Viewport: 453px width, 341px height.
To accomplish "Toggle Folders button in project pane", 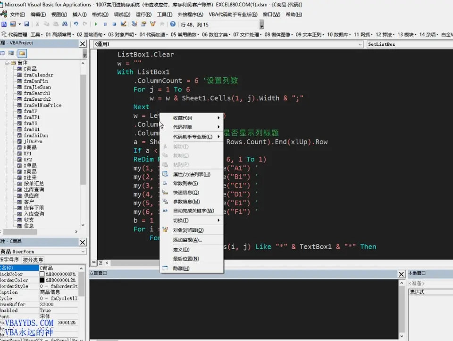I will pos(22,53).
